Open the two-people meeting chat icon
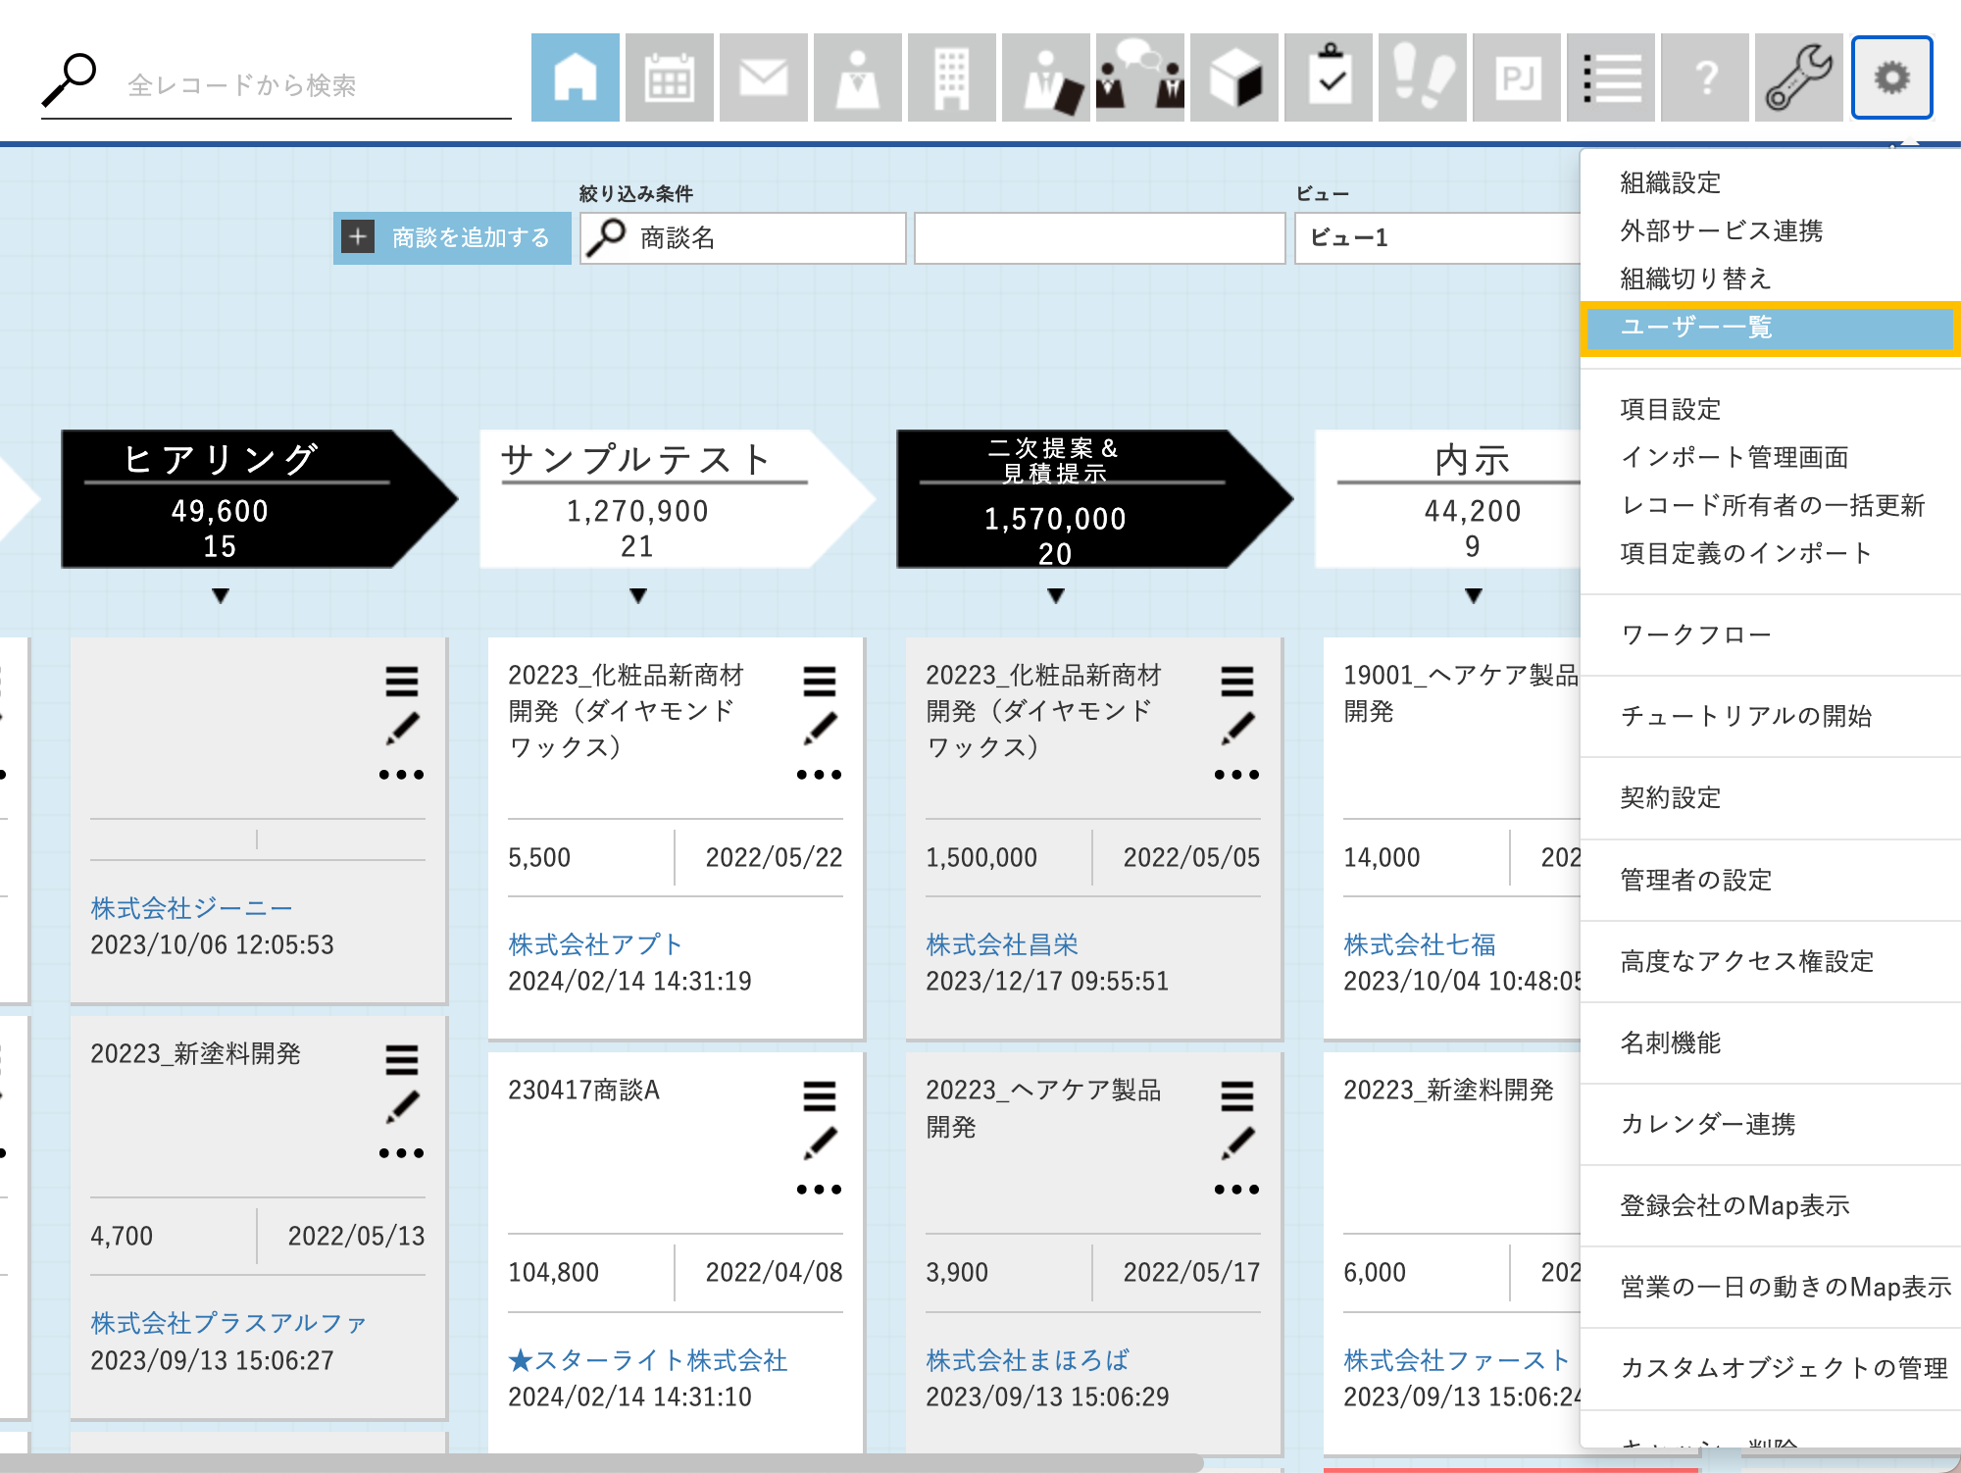The height and width of the screenshot is (1473, 1961). click(1139, 77)
